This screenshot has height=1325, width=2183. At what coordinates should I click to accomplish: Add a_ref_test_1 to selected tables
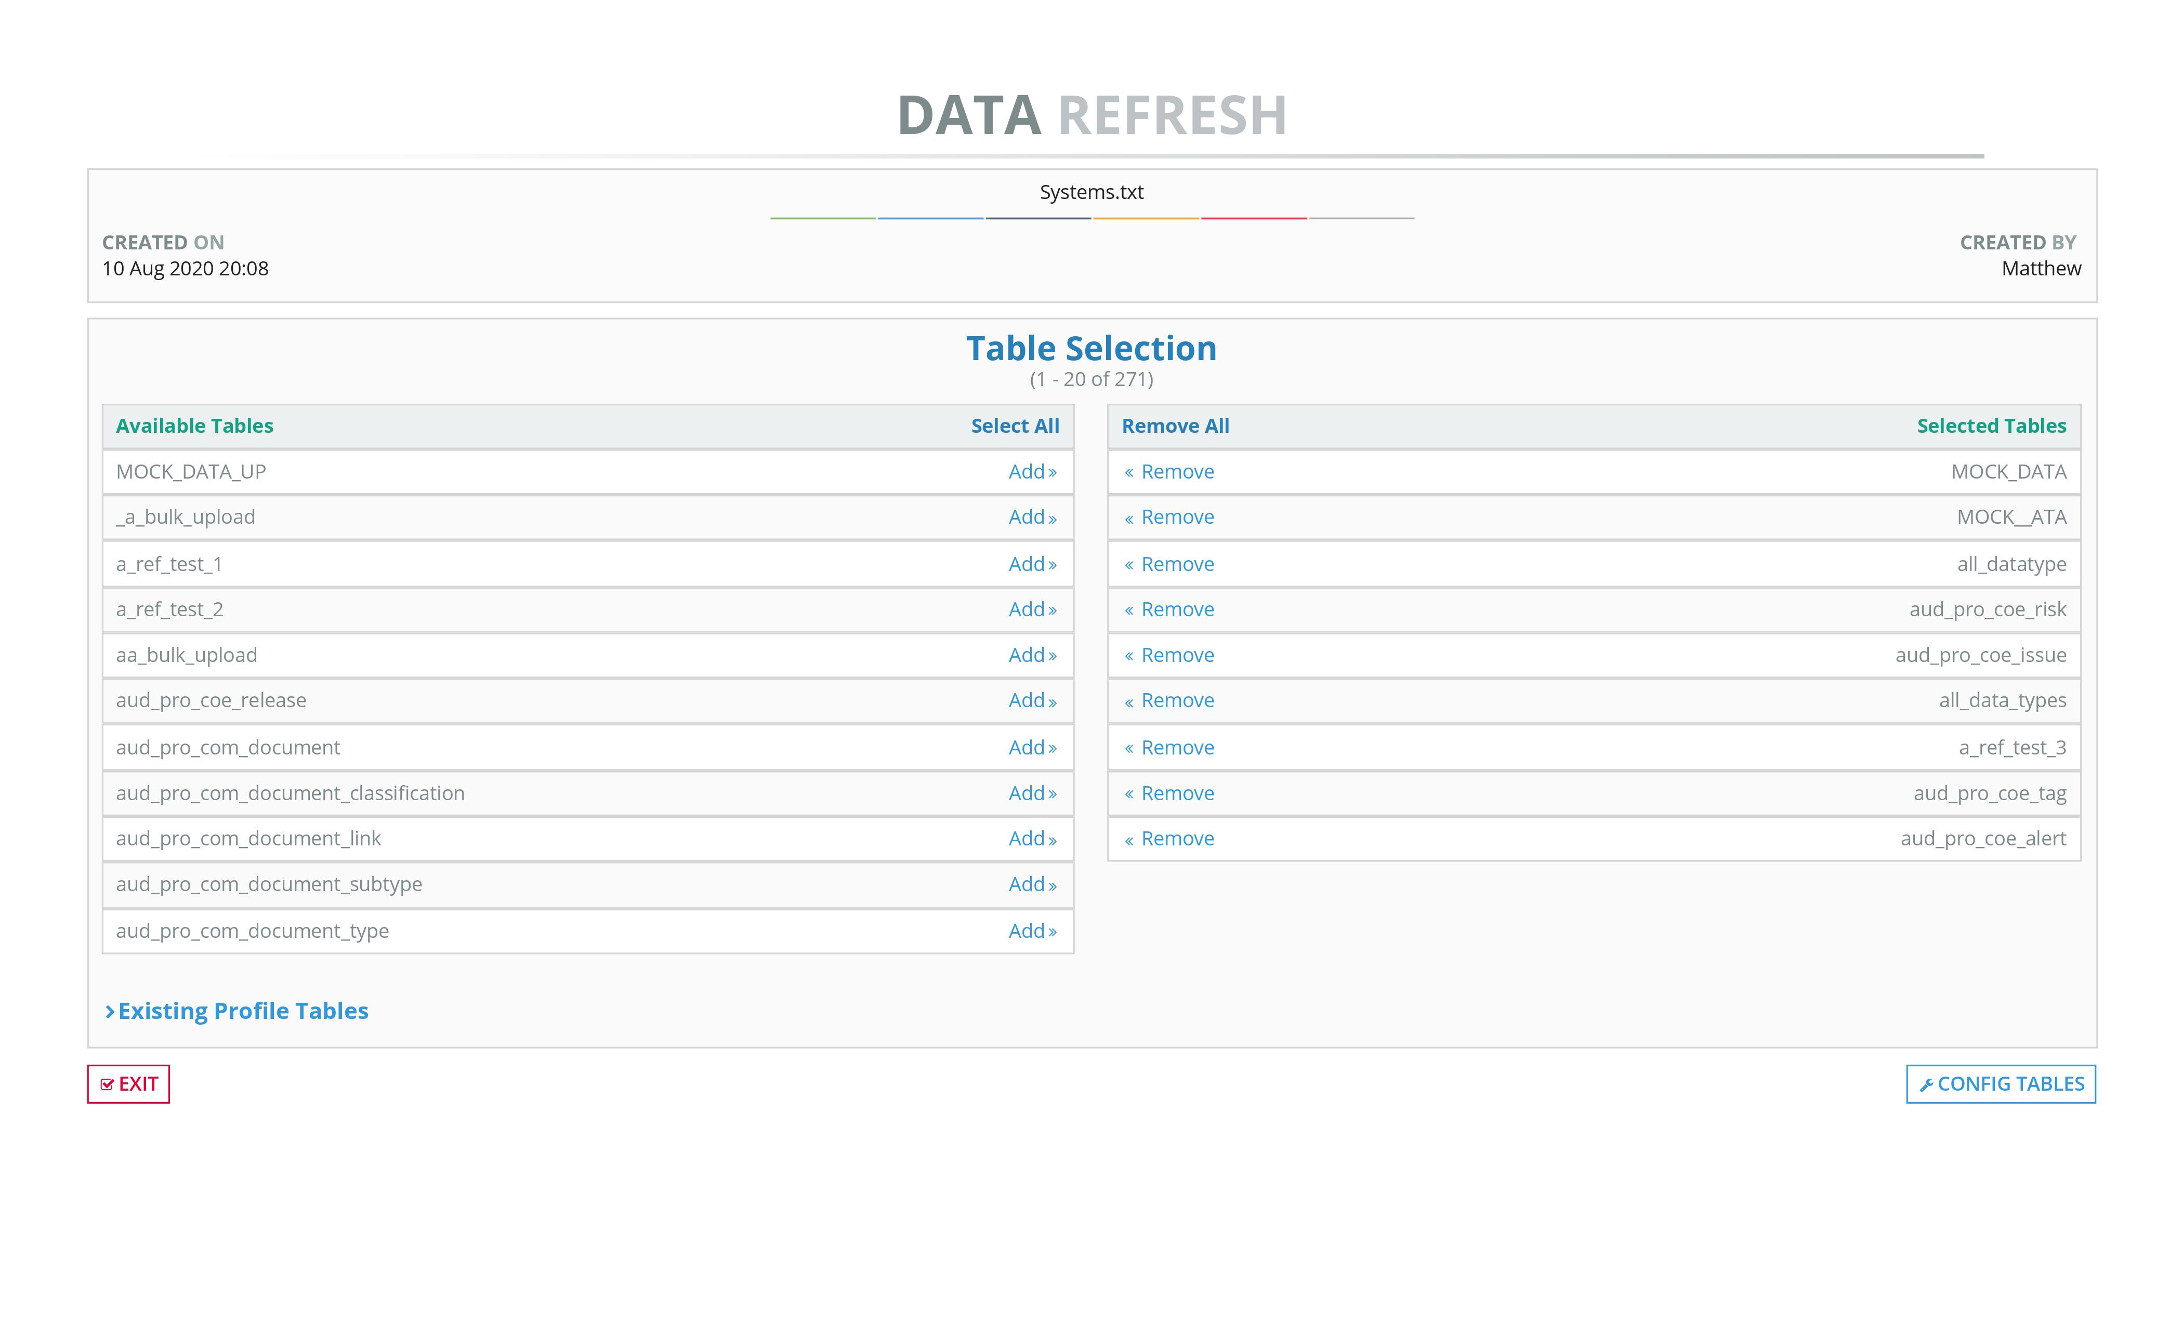tap(1032, 564)
